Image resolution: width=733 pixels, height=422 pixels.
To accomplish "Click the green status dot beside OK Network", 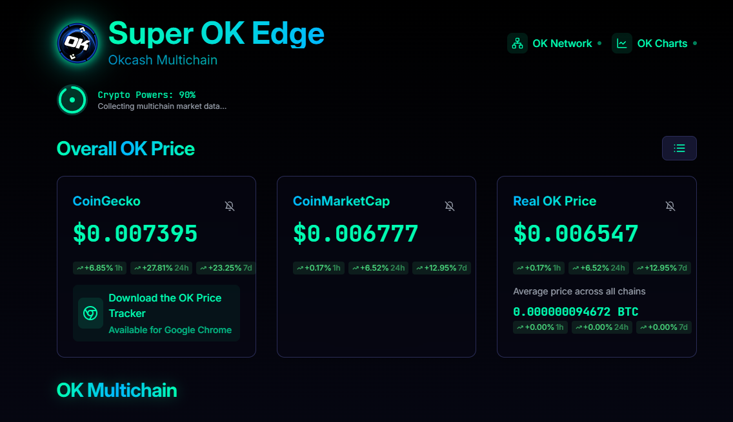I will pos(601,43).
